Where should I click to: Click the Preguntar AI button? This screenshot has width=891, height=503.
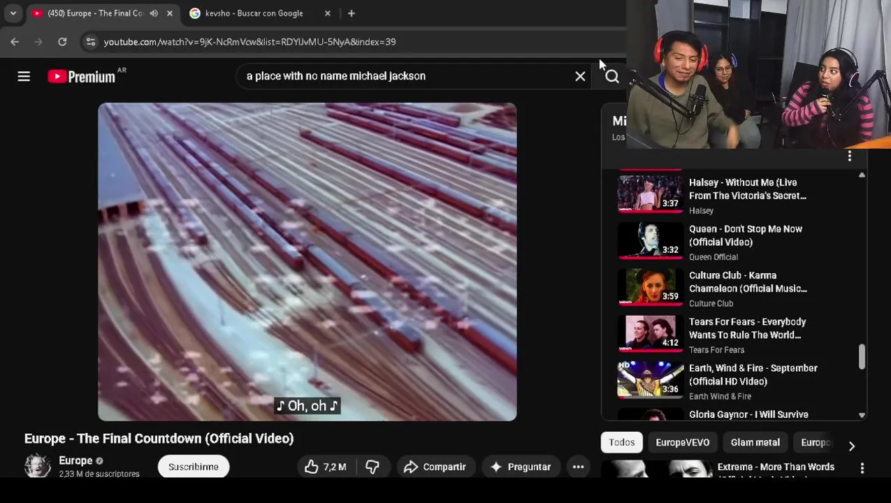pos(521,467)
